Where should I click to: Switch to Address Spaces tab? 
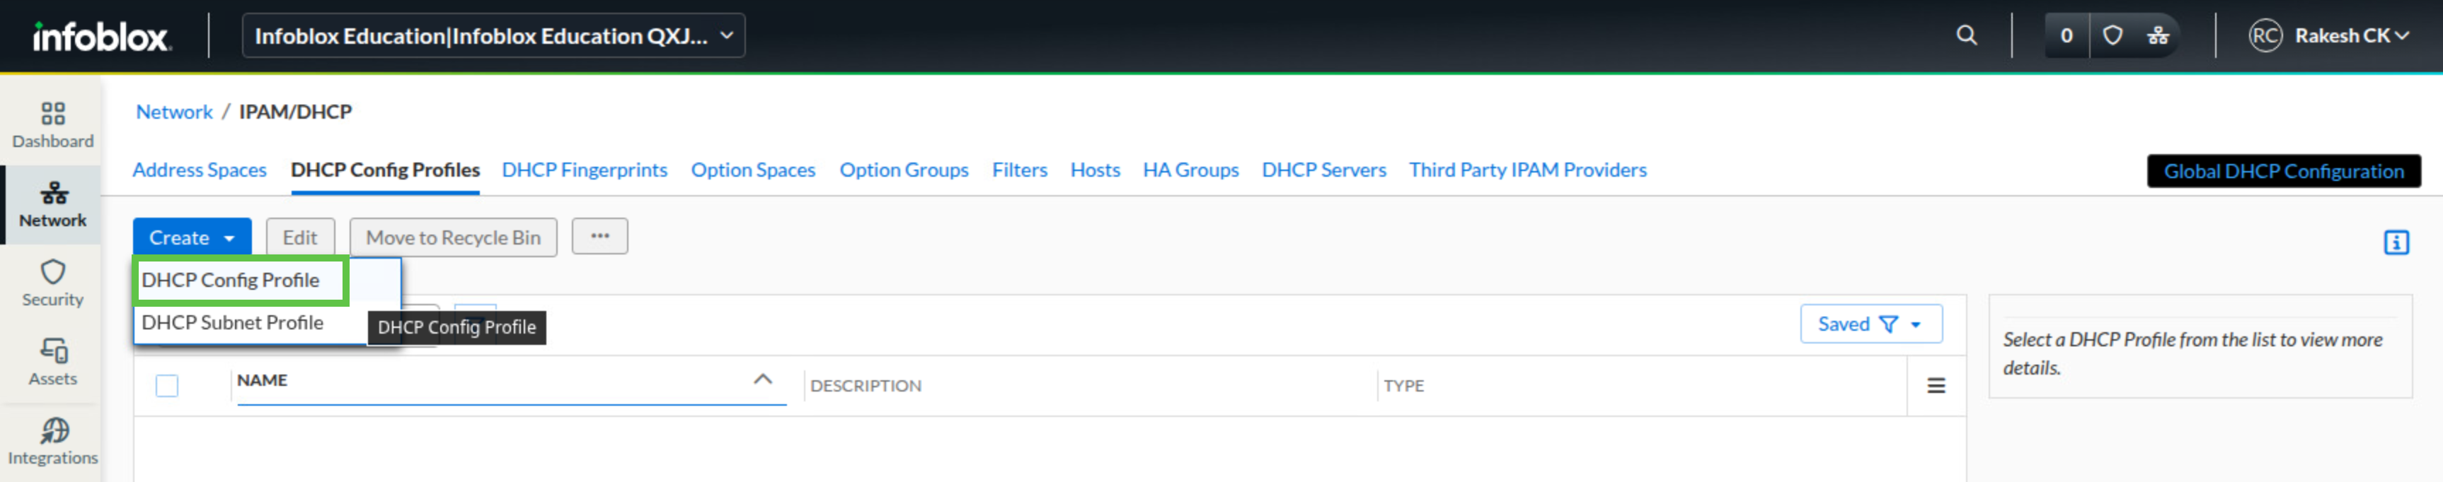click(x=199, y=170)
